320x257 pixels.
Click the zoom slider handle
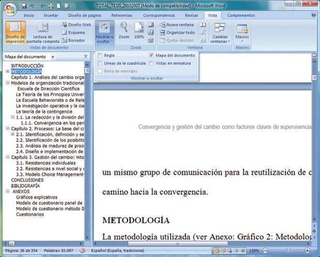[x=288, y=250]
